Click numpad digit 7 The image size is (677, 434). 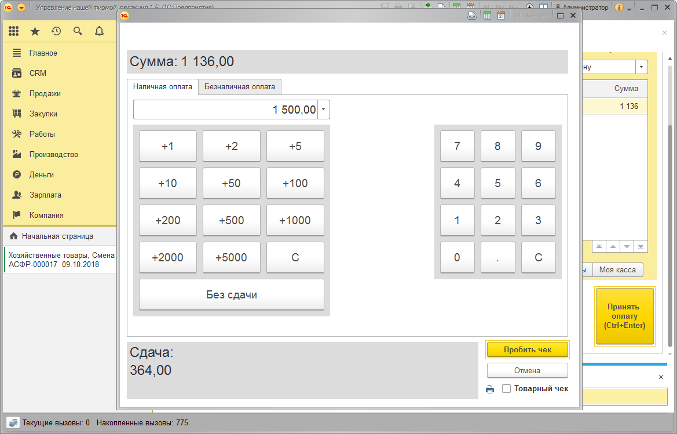pos(458,146)
